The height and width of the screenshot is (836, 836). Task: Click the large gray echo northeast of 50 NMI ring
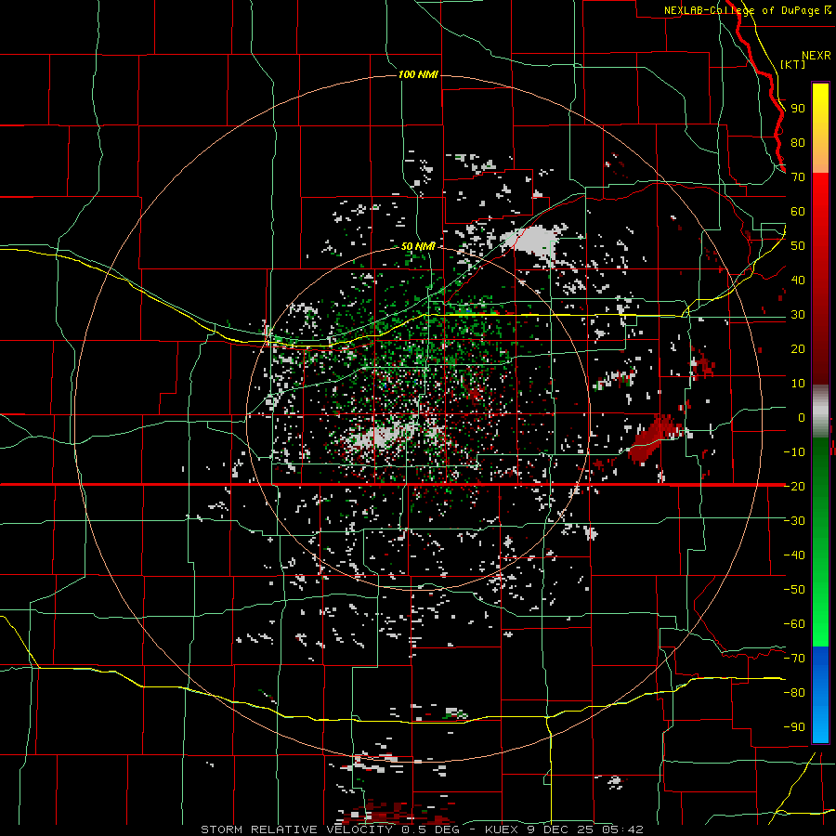pyautogui.click(x=535, y=240)
